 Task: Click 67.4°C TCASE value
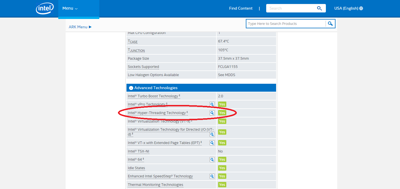point(223,41)
